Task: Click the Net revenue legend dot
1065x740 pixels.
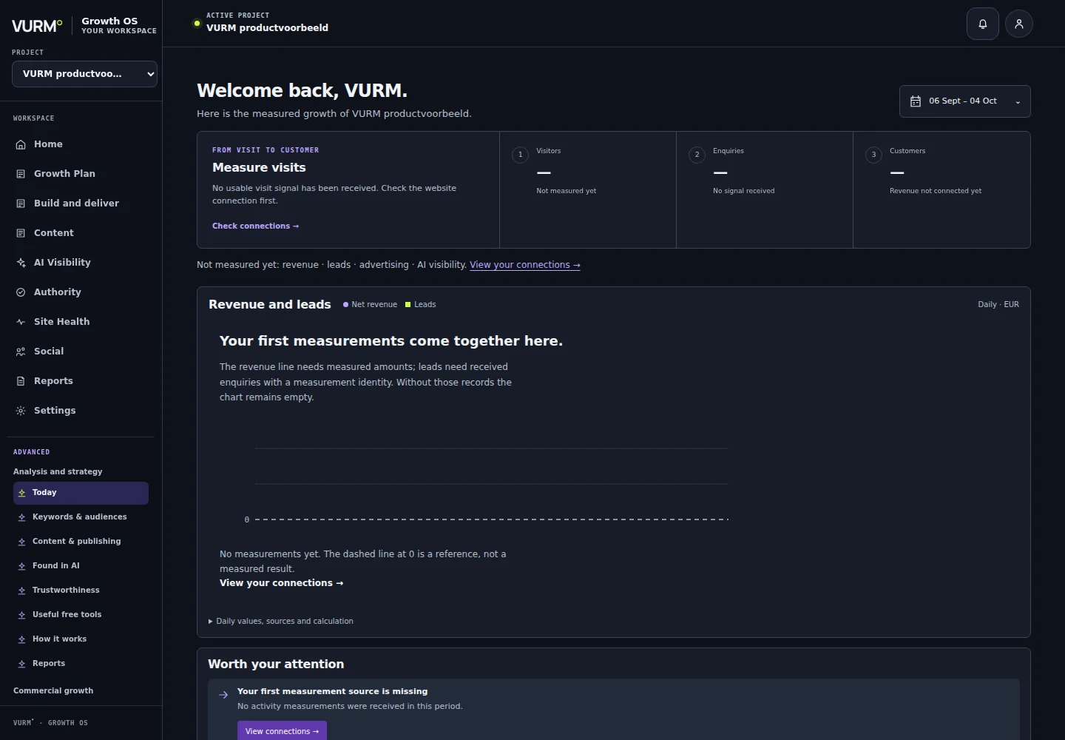Action: 345,305
